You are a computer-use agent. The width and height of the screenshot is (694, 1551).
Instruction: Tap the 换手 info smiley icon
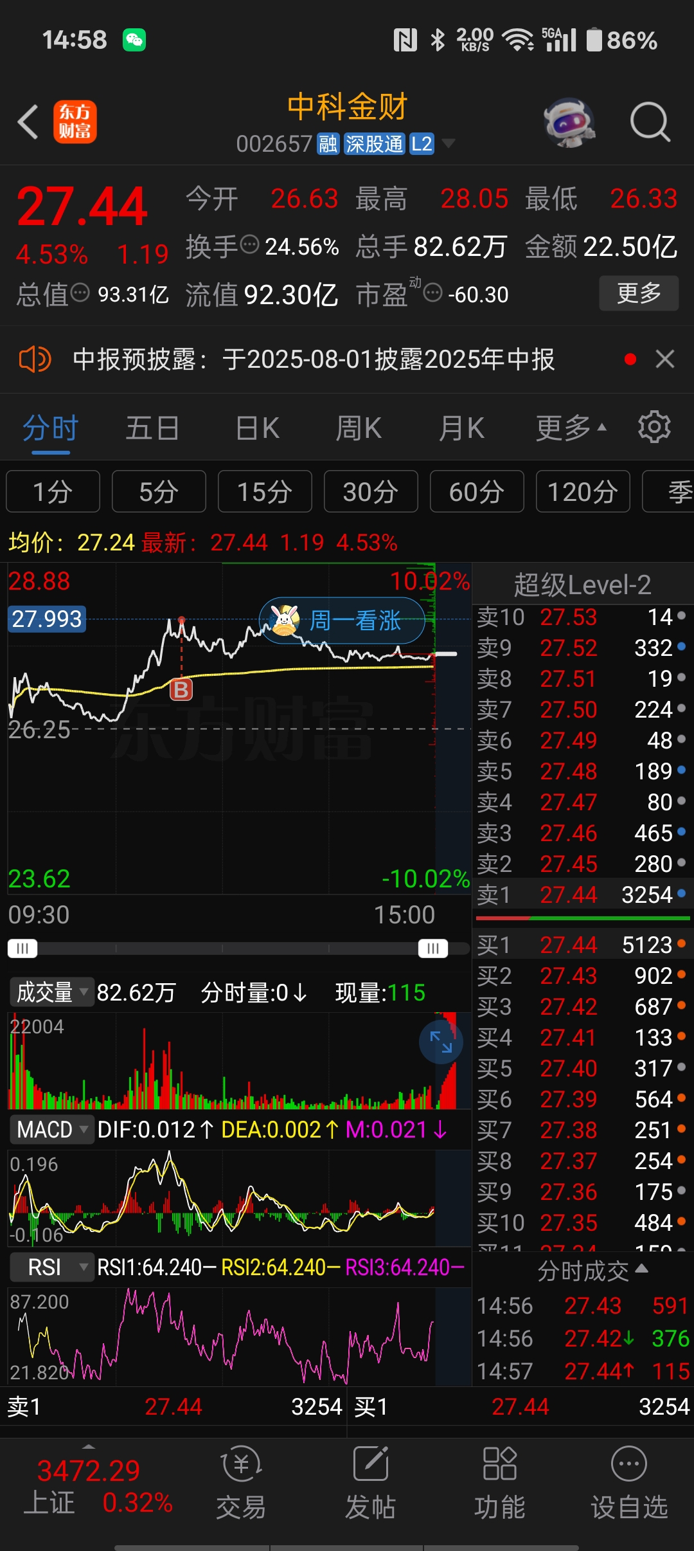249,244
